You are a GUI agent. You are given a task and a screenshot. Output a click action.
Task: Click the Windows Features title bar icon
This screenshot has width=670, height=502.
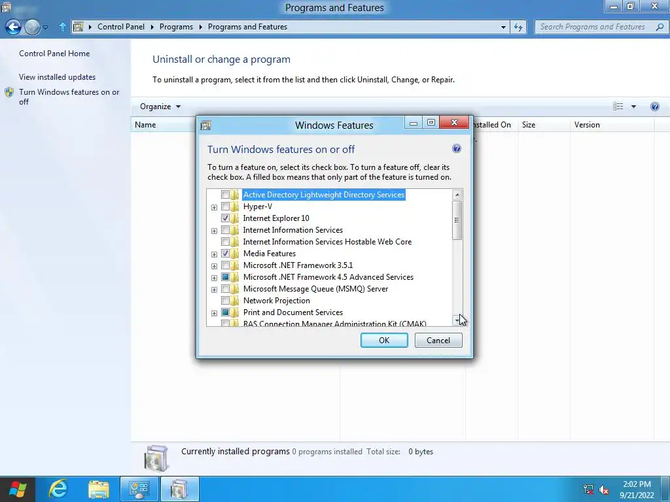point(205,125)
